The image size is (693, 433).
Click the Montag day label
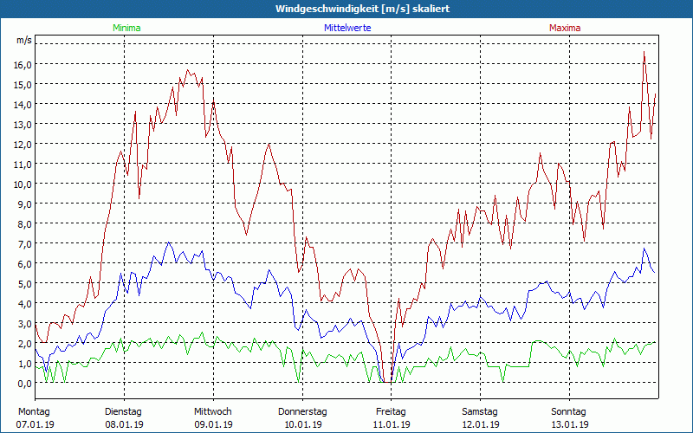(x=34, y=412)
